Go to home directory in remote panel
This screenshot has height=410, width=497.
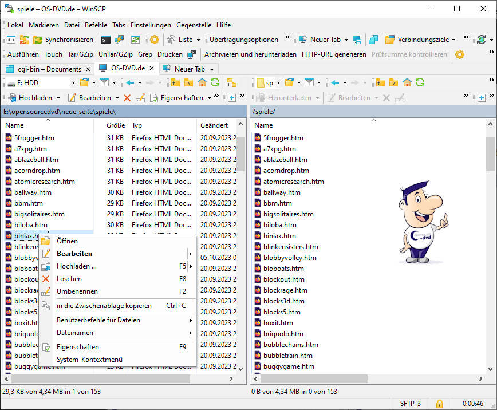[x=407, y=83]
